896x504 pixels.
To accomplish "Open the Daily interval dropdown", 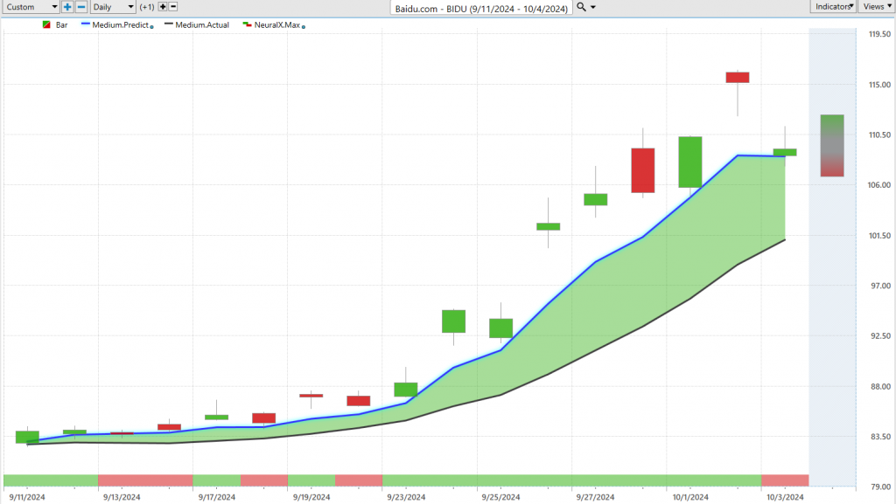I will point(113,7).
